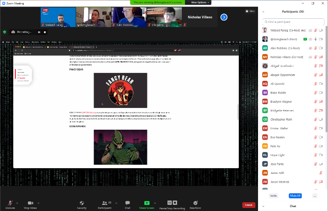Select Nicholas Villano video tile
The image size is (328, 211).
point(200,17)
